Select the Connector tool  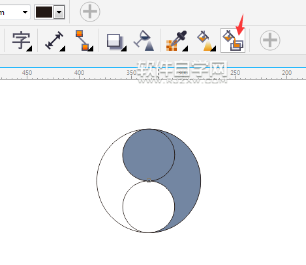point(84,41)
